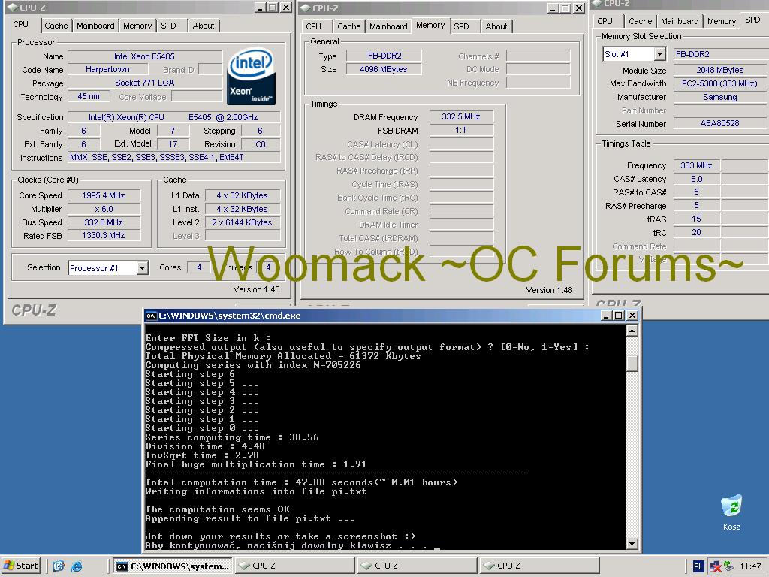Click the Show Desktop Quick Launch icon
The width and height of the screenshot is (769, 577).
(x=59, y=566)
